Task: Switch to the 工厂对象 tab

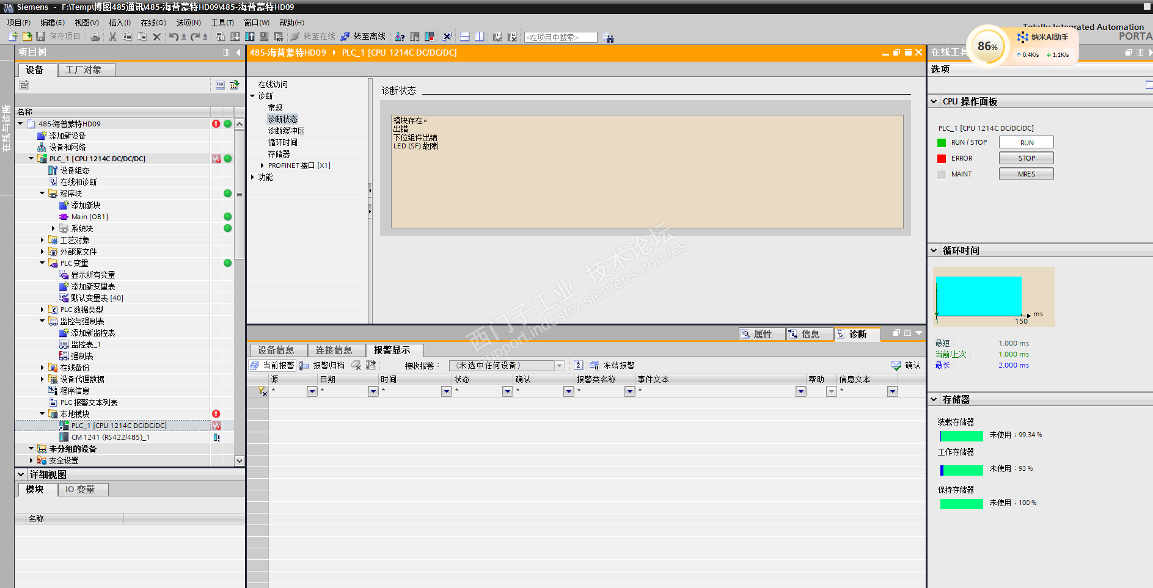Action: point(87,70)
